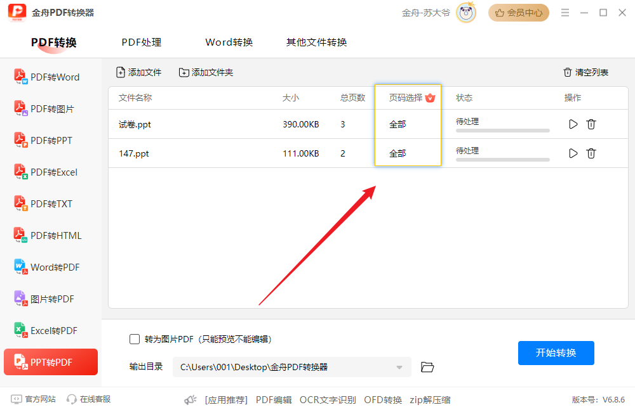
Task: Open the panda user avatar
Action: (466, 13)
